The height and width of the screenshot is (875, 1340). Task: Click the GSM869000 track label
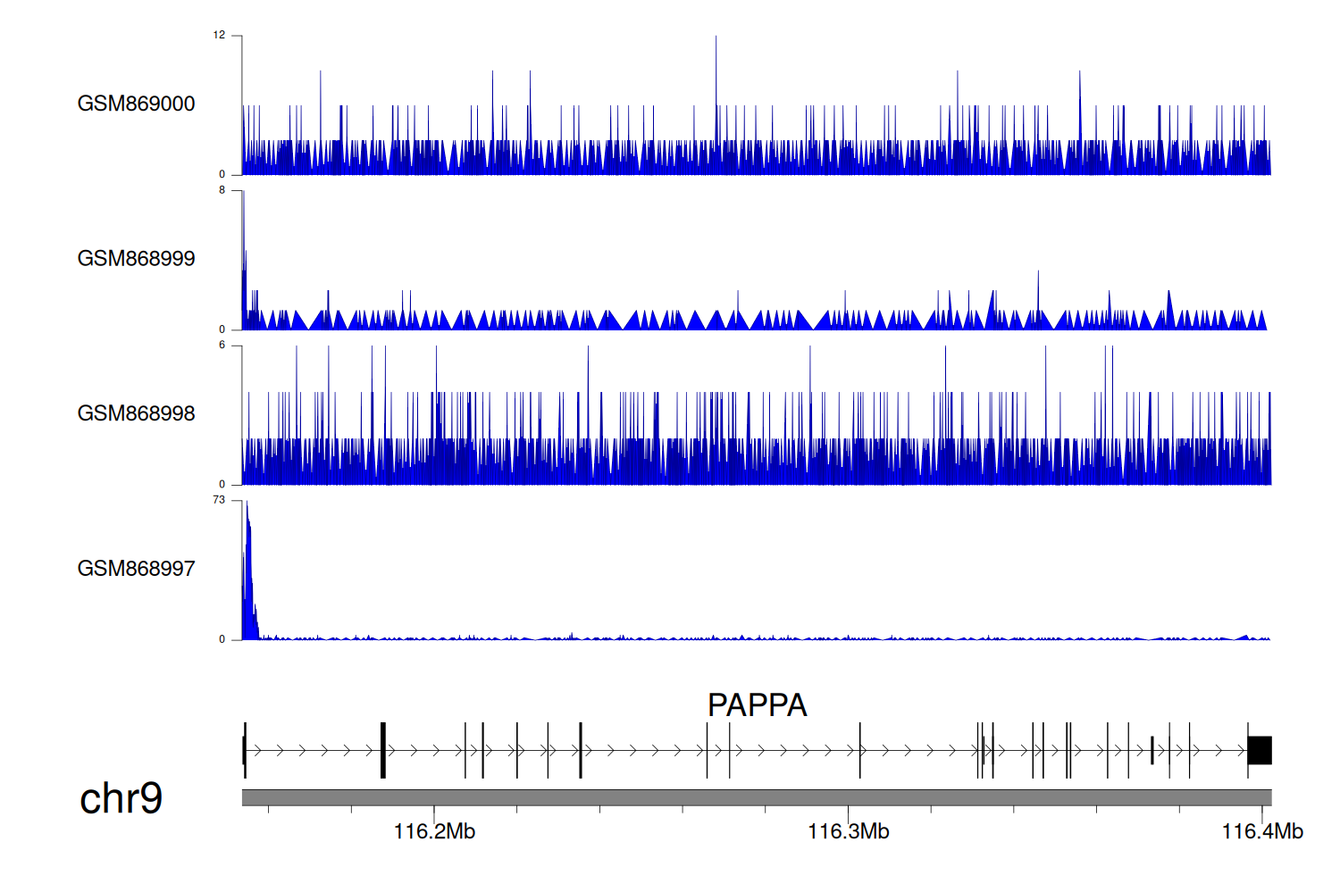(136, 104)
